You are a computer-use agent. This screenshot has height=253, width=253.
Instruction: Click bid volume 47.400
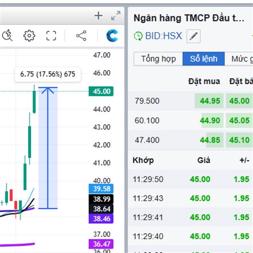[147, 140]
